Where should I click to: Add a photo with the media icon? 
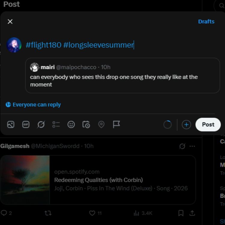pyautogui.click(x=11, y=124)
